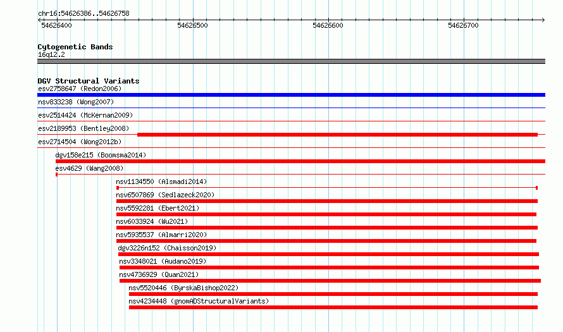Click the esv4629 (Wang2008) label

[x=89, y=168]
